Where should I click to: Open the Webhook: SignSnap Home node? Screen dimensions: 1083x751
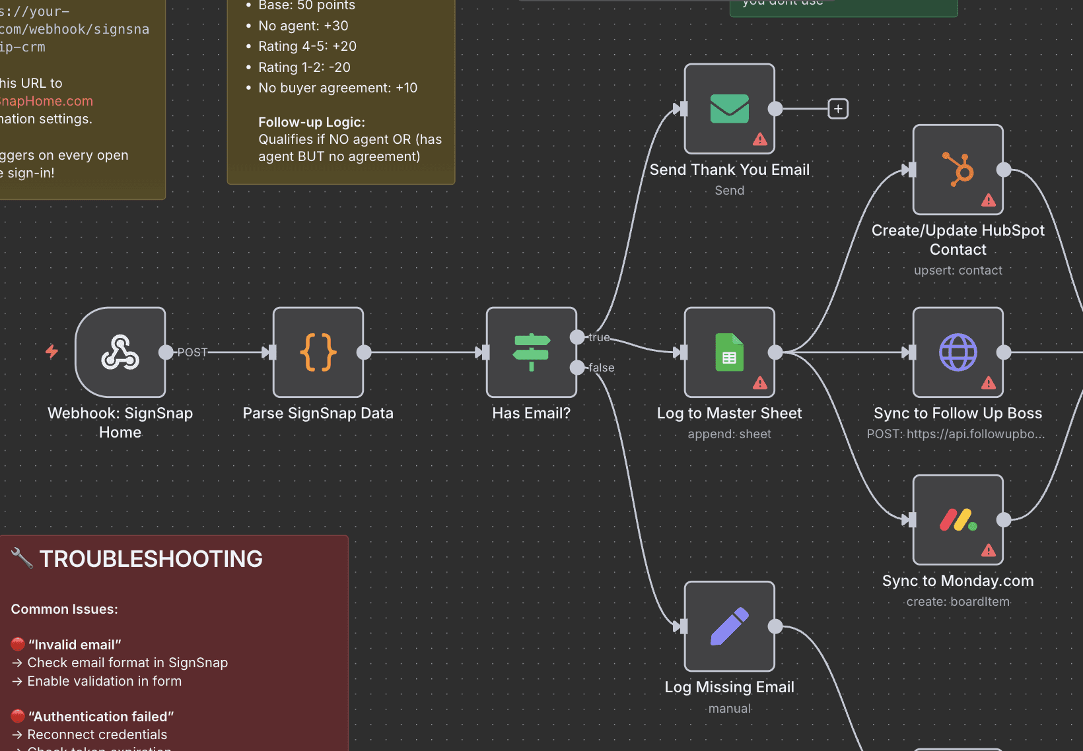point(120,352)
